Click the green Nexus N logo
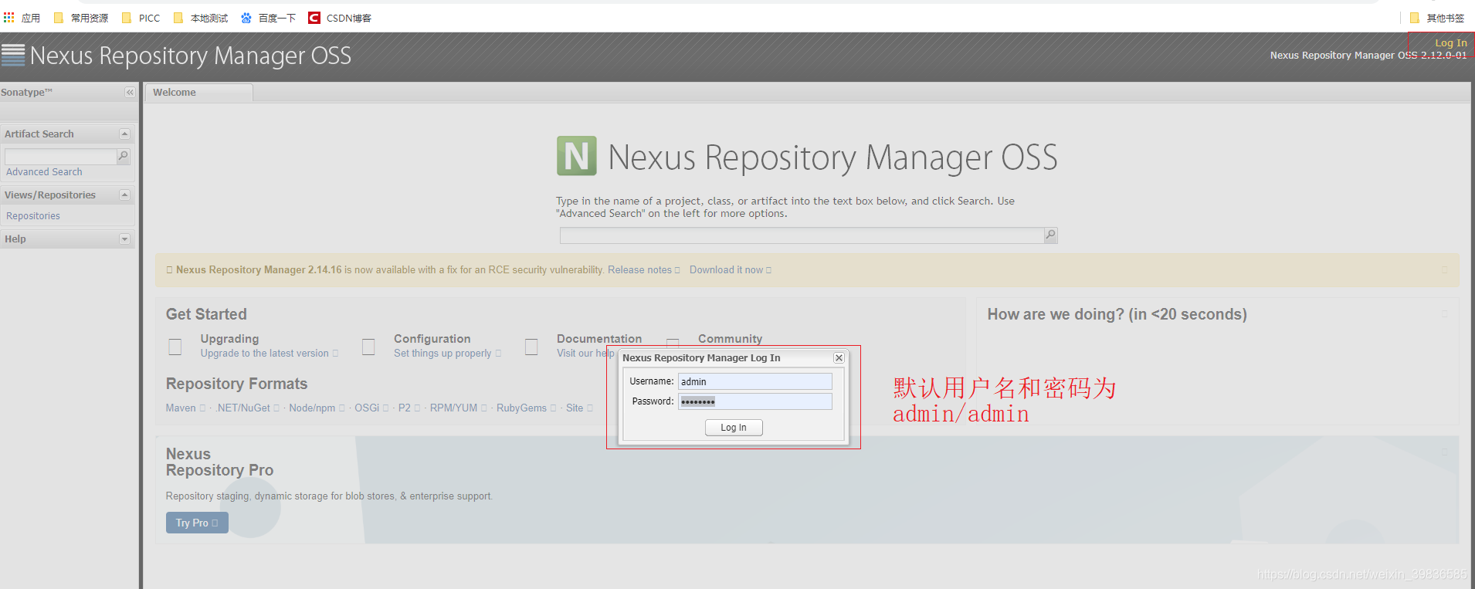Image resolution: width=1475 pixels, height=589 pixels. pos(577,156)
